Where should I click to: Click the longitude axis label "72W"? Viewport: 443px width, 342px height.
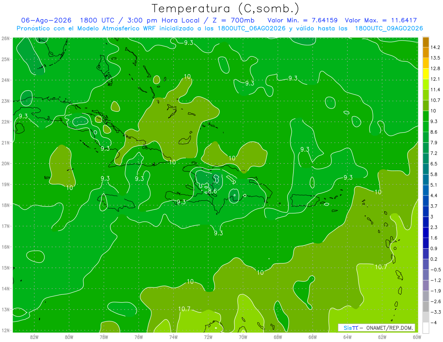click(x=208, y=337)
